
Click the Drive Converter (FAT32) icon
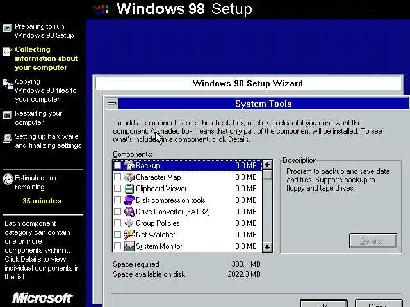click(x=129, y=212)
